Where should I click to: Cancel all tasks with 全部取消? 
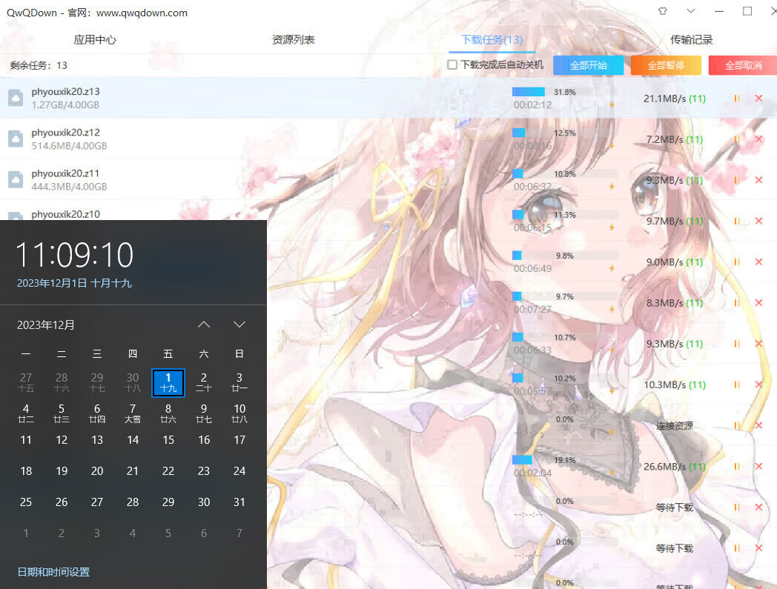[x=744, y=65]
